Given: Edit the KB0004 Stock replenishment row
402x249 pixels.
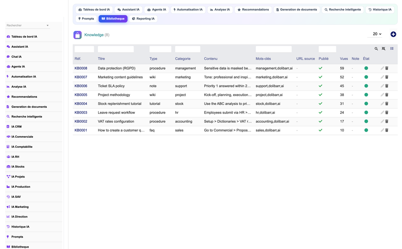Looking at the screenshot, I should click(382, 104).
